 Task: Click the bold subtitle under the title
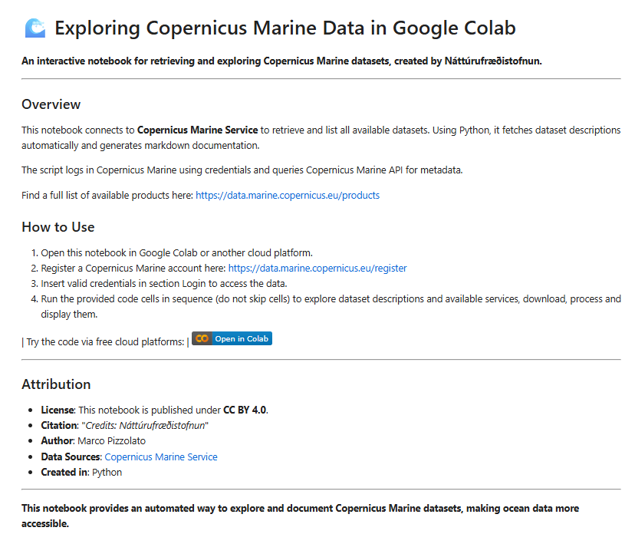click(281, 61)
